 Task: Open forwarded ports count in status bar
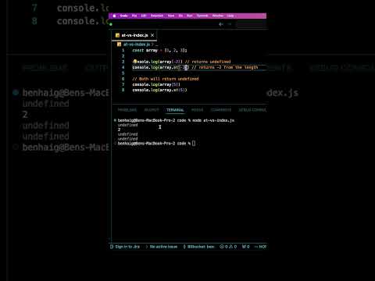point(246,247)
